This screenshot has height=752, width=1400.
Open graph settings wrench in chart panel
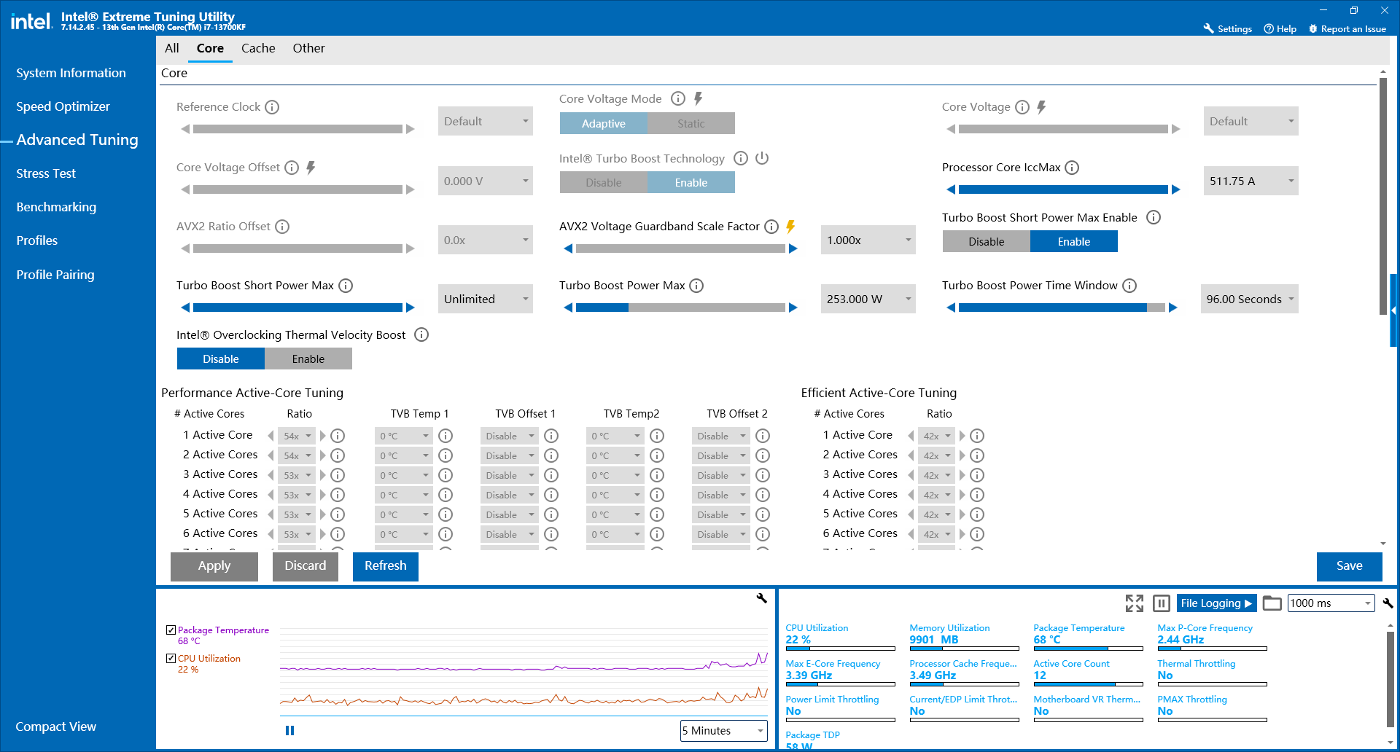click(761, 598)
